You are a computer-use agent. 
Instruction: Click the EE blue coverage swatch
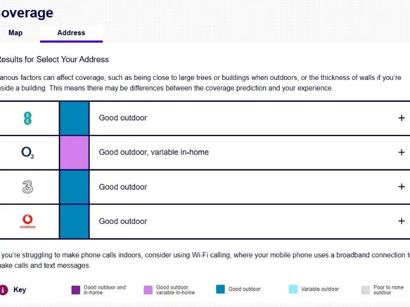point(74,118)
